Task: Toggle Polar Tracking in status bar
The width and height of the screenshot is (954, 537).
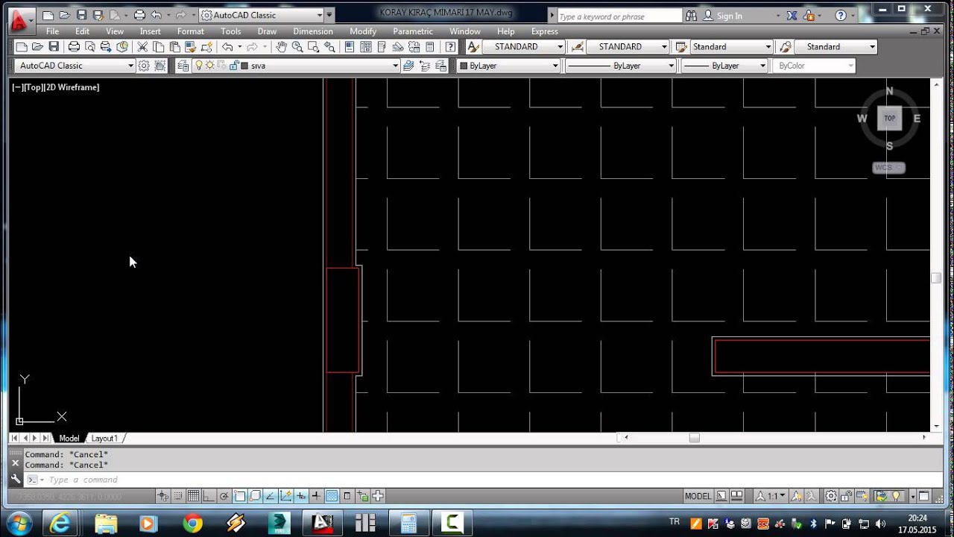Action: click(224, 496)
